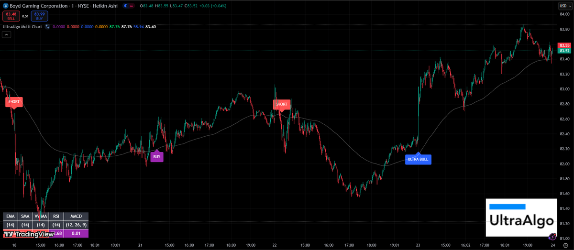Click date label 23 on time axis

[x=418, y=245]
